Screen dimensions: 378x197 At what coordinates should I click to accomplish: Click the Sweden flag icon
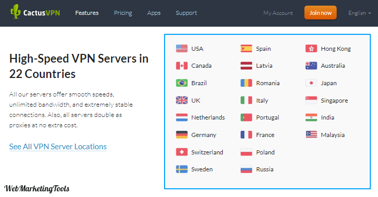tap(182, 169)
